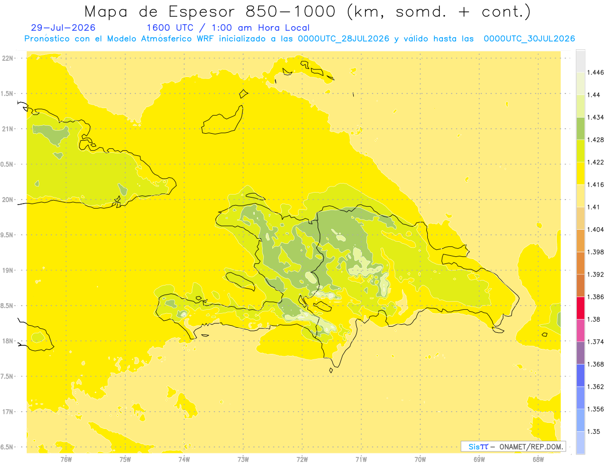604x466 pixels.
Task: Select the legend value '1.416'
Action: pyautogui.click(x=595, y=184)
